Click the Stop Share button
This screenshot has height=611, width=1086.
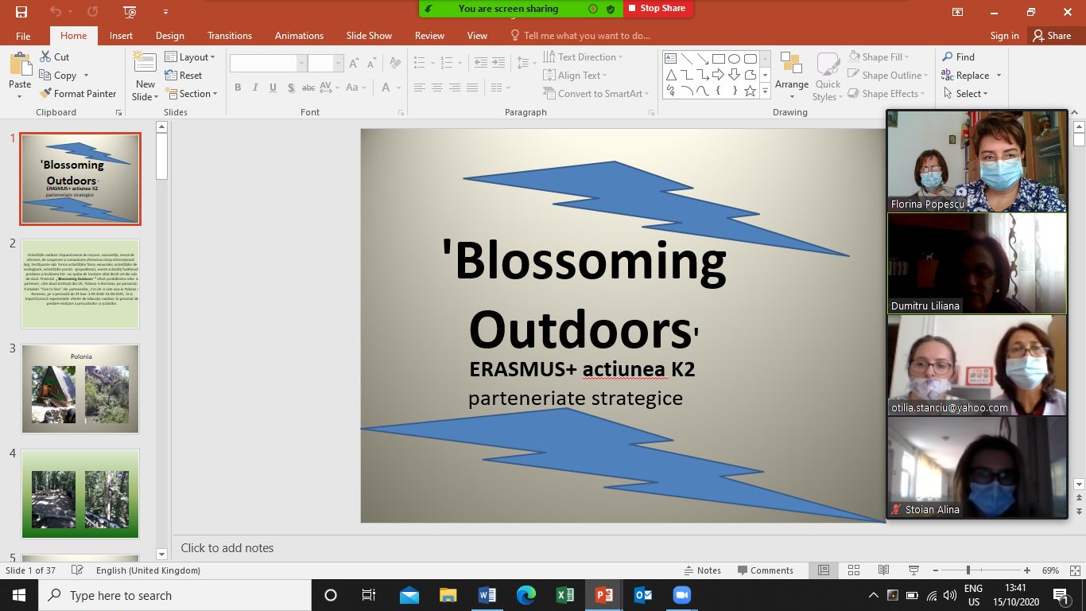point(657,9)
